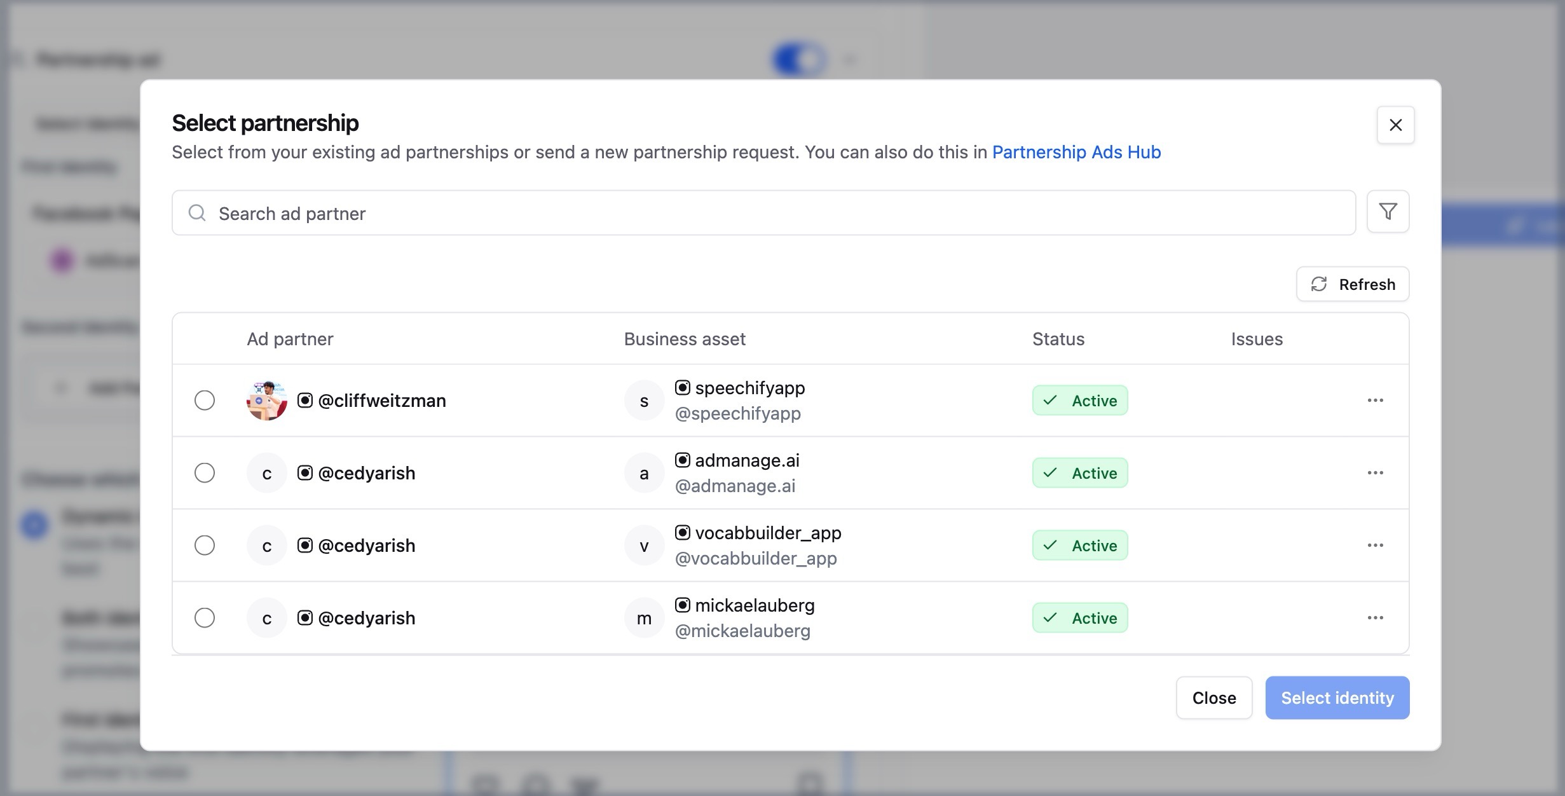Image resolution: width=1565 pixels, height=796 pixels.
Task: Select the radio button for @cliffweitzman
Action: tap(204, 401)
